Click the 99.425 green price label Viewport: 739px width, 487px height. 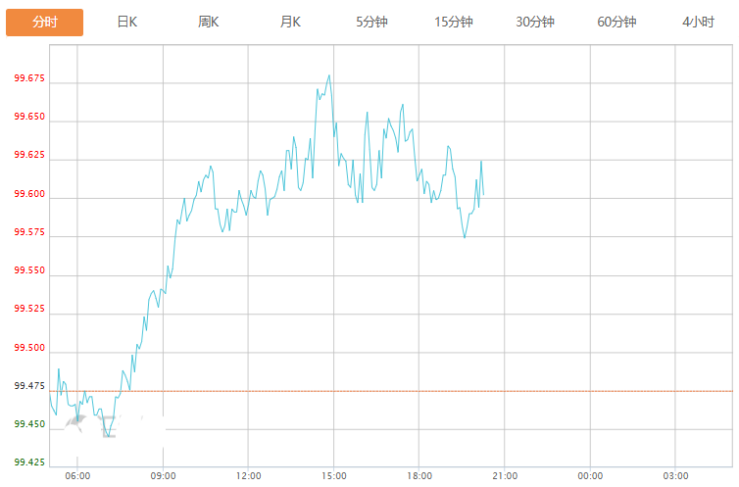(x=29, y=463)
